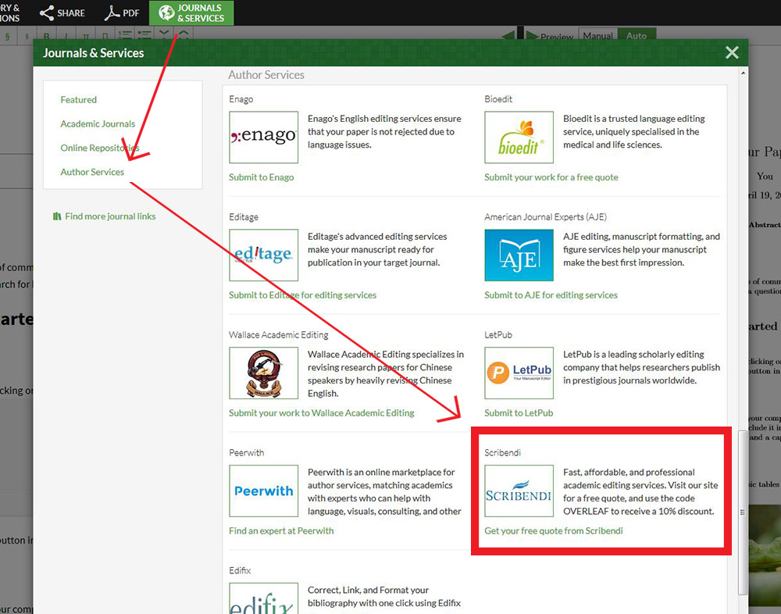The width and height of the screenshot is (781, 614).
Task: Click the Enago logo thumbnail
Action: 263,137
